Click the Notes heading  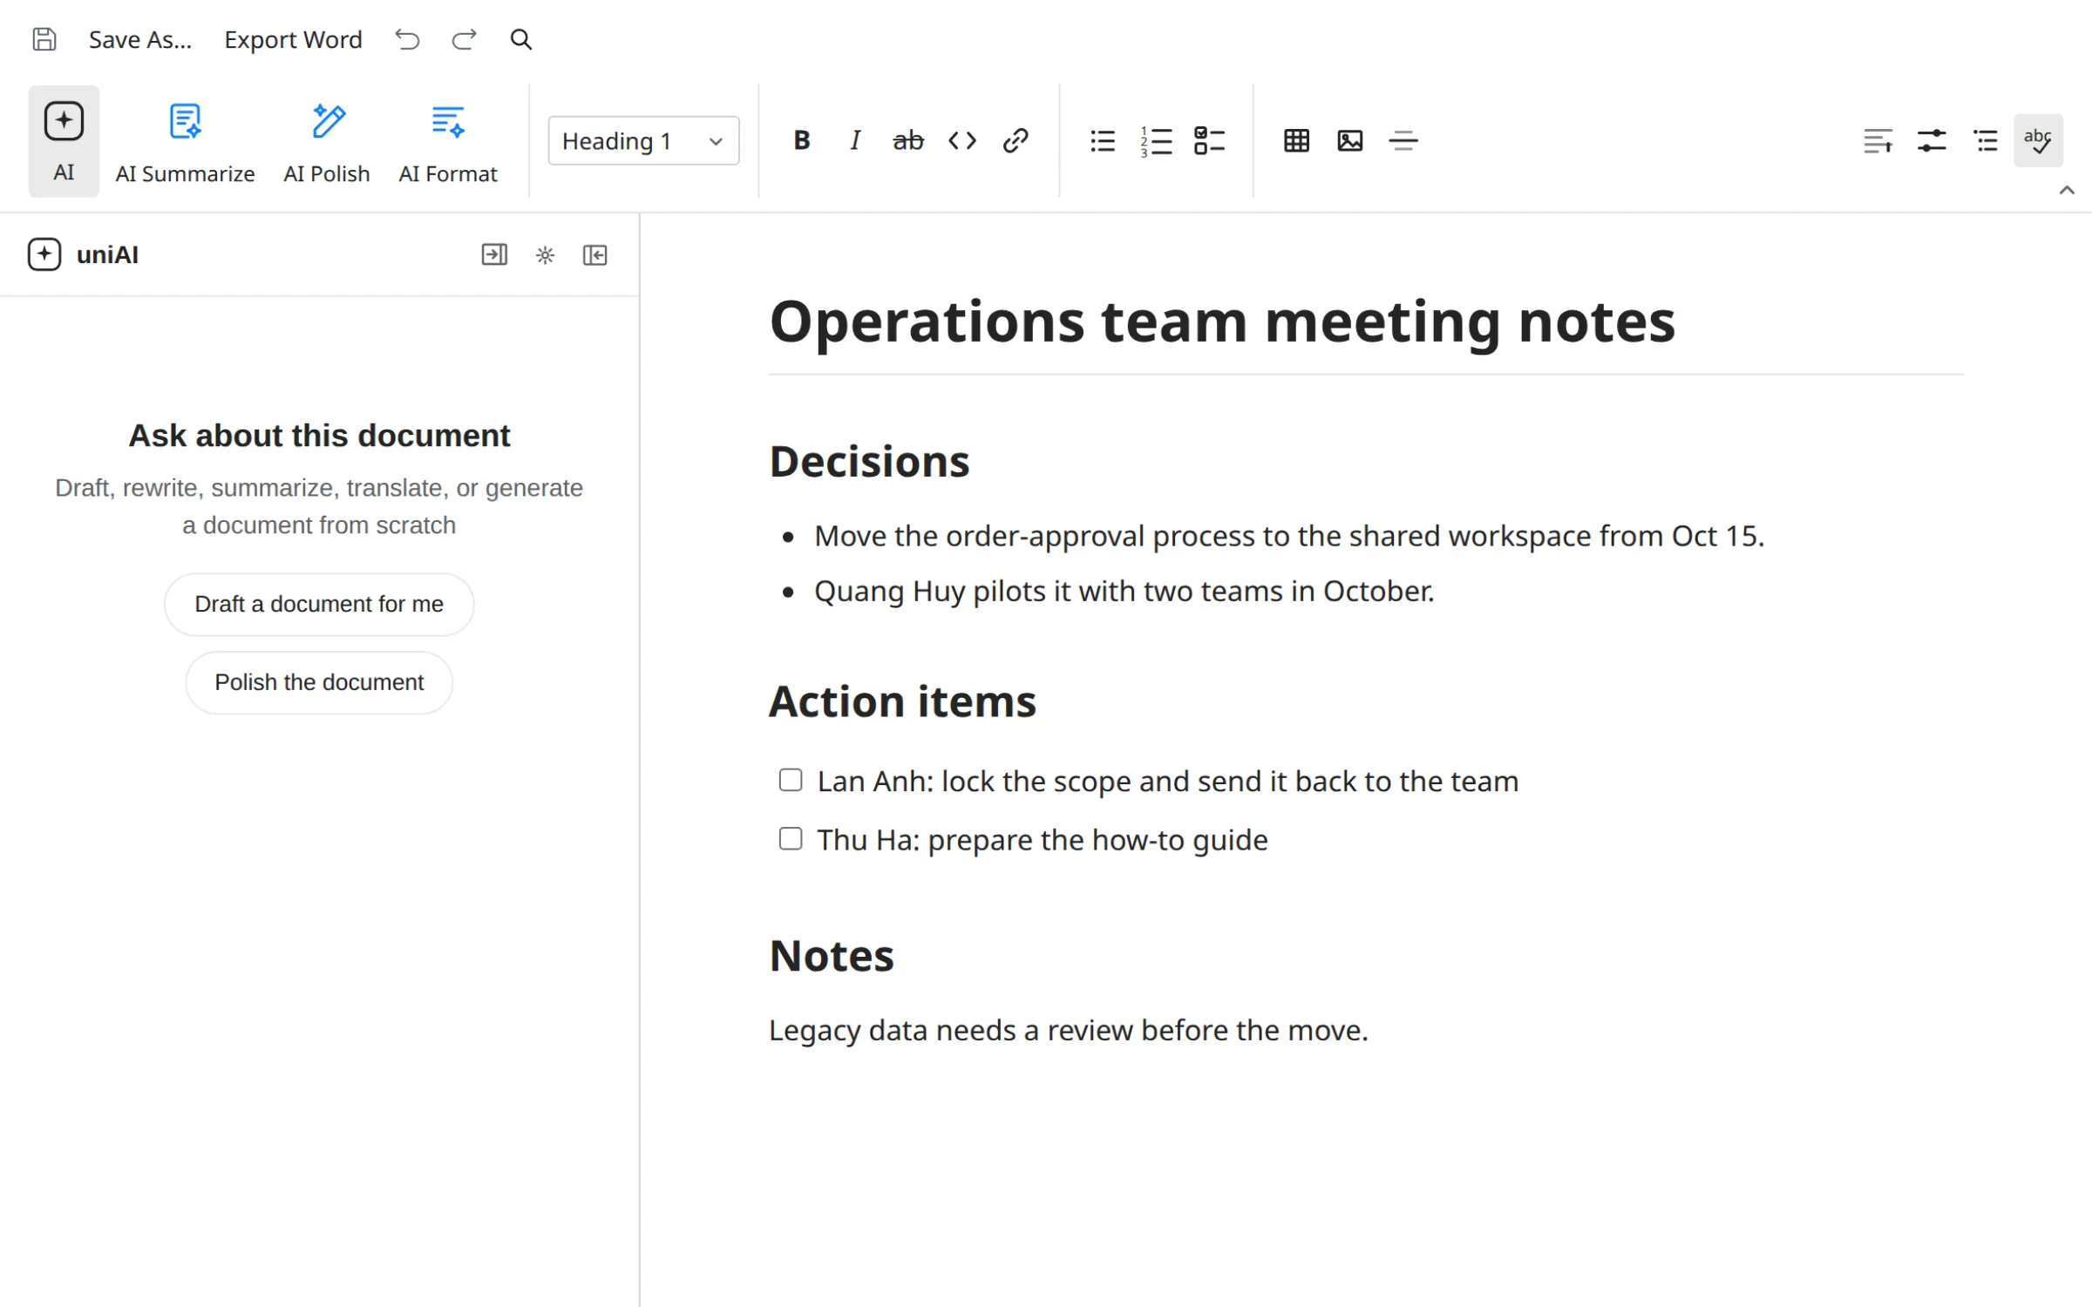[x=832, y=956]
